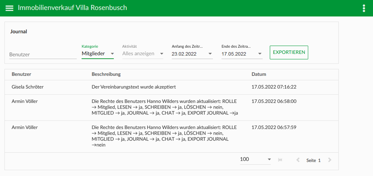
Task: Select the Gisela Schröter journal row
Action: 171,87
